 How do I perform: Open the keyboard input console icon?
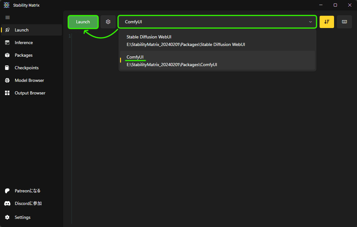344,22
